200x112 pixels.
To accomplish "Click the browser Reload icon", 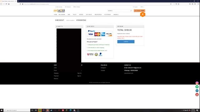I will 6,4.
